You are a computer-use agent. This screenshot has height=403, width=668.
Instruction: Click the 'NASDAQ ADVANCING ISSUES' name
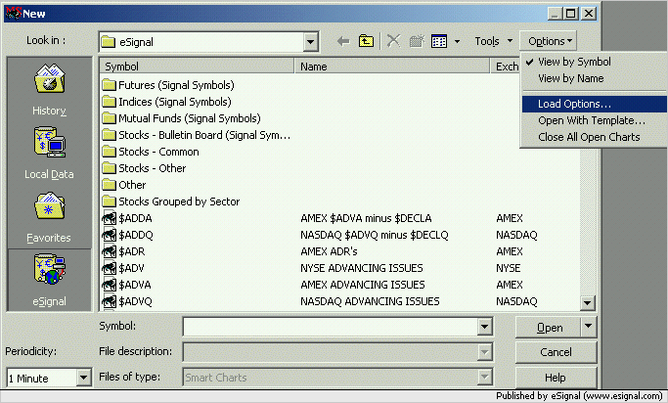[370, 301]
